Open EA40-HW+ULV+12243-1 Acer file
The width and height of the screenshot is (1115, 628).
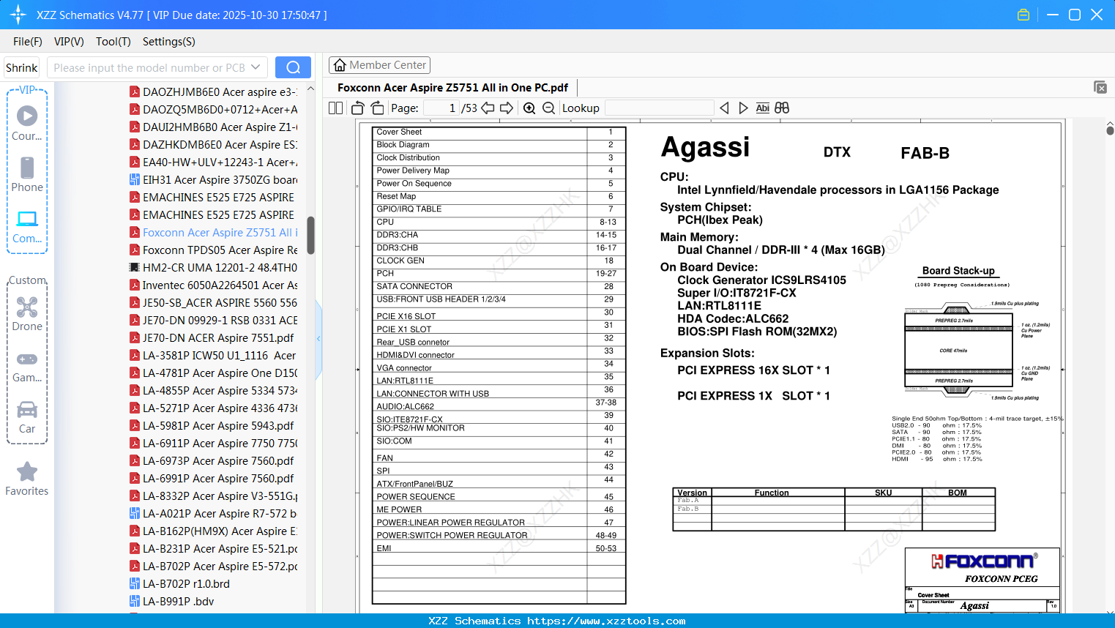pyautogui.click(x=213, y=162)
